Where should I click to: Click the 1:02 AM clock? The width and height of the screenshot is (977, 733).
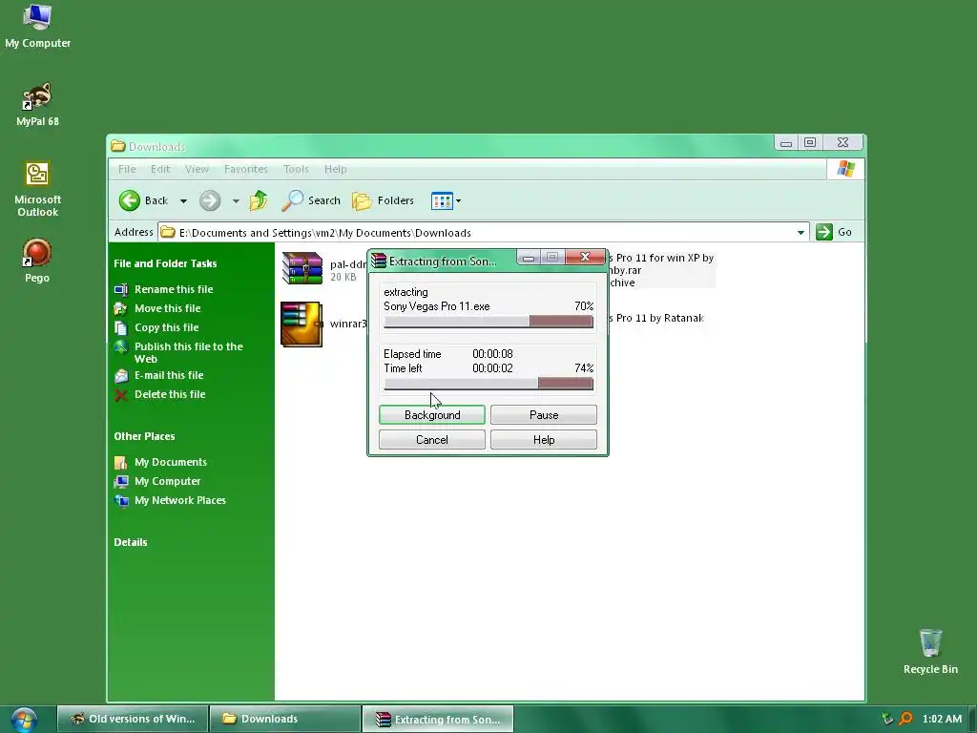[942, 720]
